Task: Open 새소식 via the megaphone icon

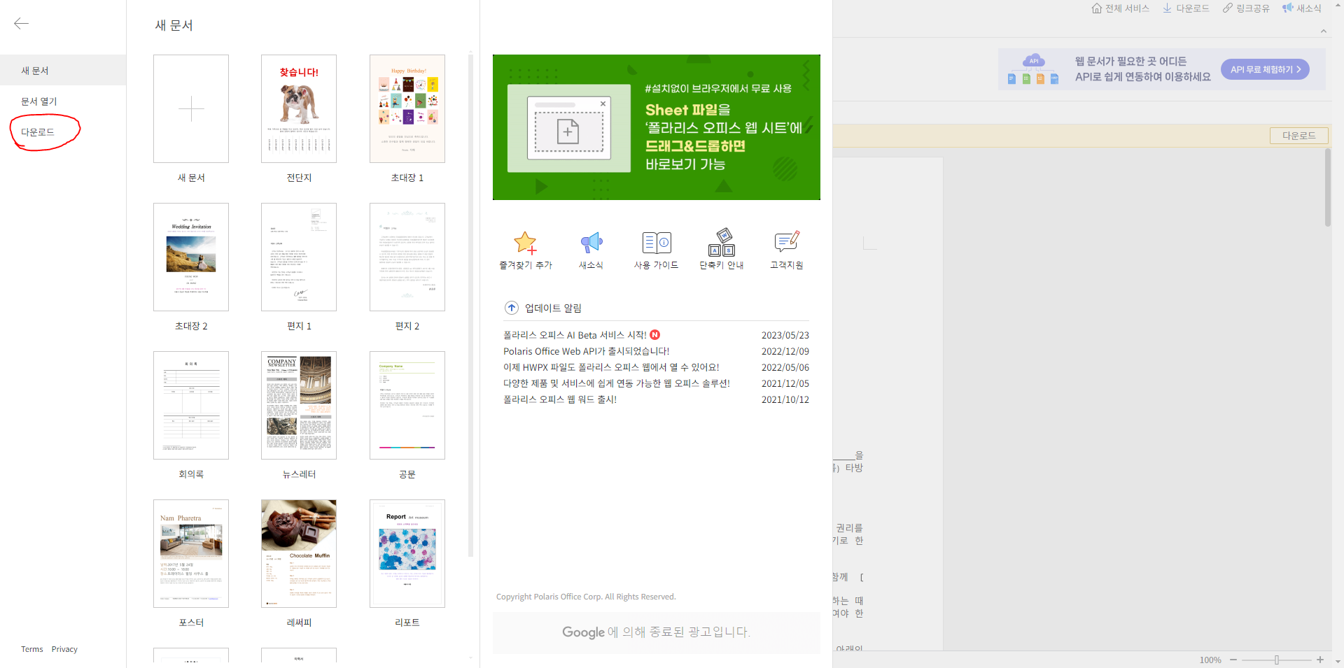Action: coord(591,243)
